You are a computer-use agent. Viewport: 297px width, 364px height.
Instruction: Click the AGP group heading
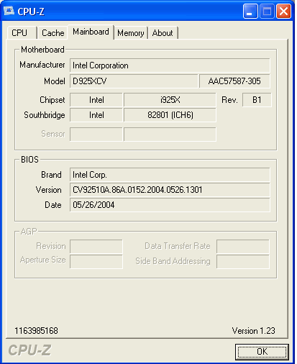(x=29, y=232)
